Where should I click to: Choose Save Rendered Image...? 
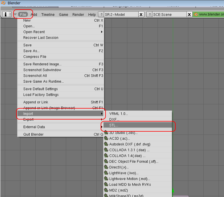tap(61, 64)
